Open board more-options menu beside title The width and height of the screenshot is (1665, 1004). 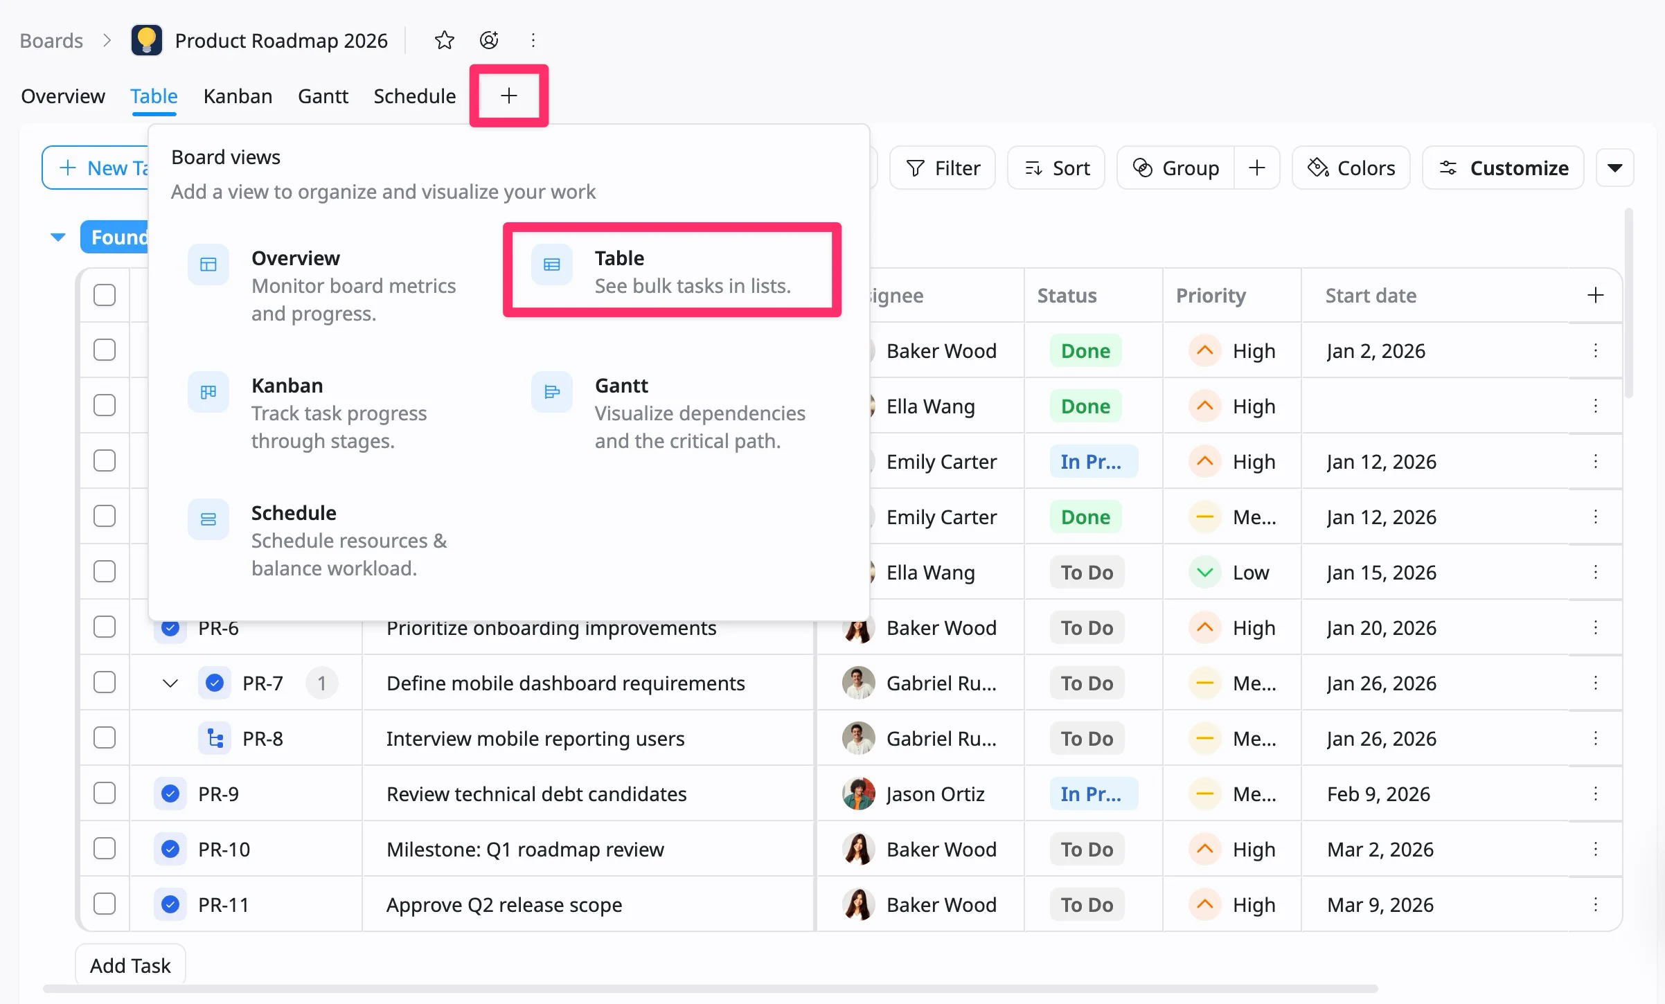coord(533,40)
